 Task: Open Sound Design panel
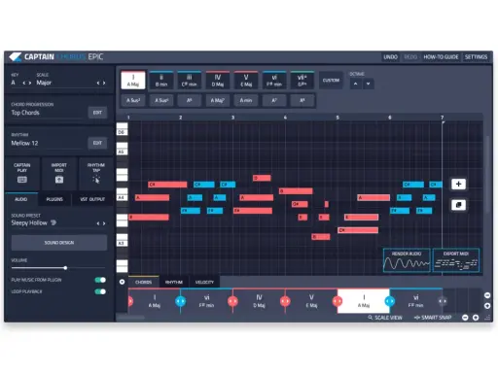59,243
